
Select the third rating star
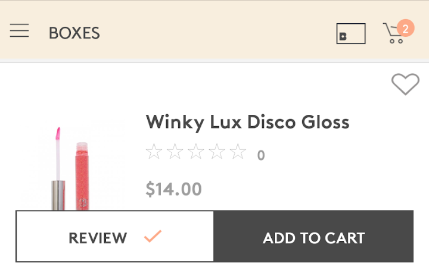coord(196,152)
